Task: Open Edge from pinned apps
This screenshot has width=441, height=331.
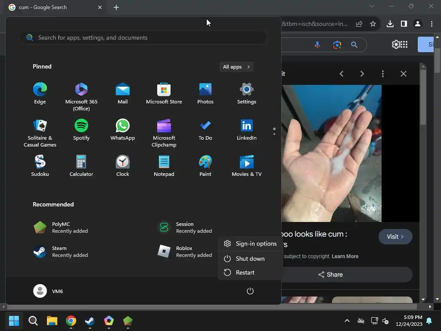Action: [40, 94]
